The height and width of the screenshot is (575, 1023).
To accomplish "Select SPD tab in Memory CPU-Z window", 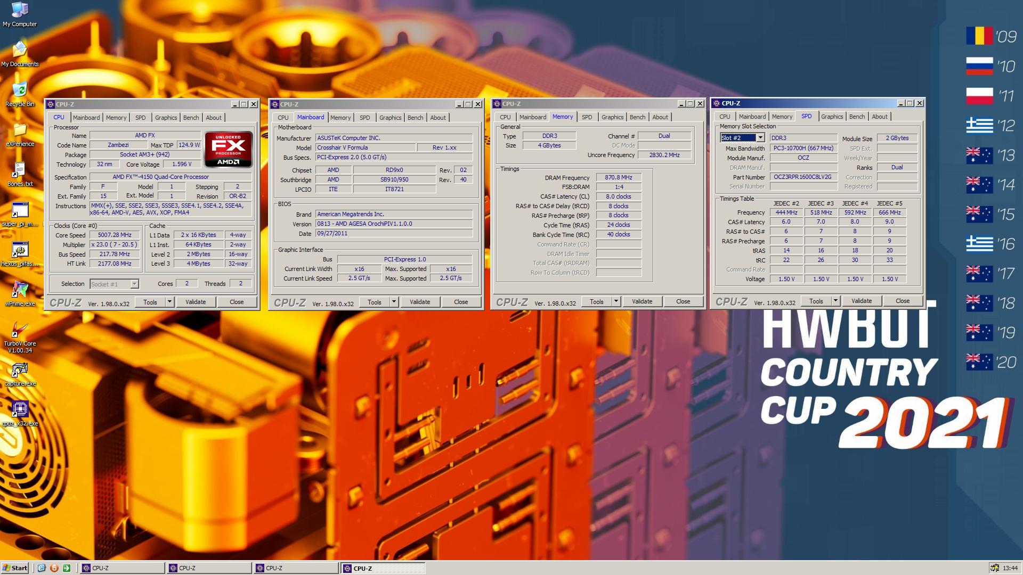I will 587,117.
